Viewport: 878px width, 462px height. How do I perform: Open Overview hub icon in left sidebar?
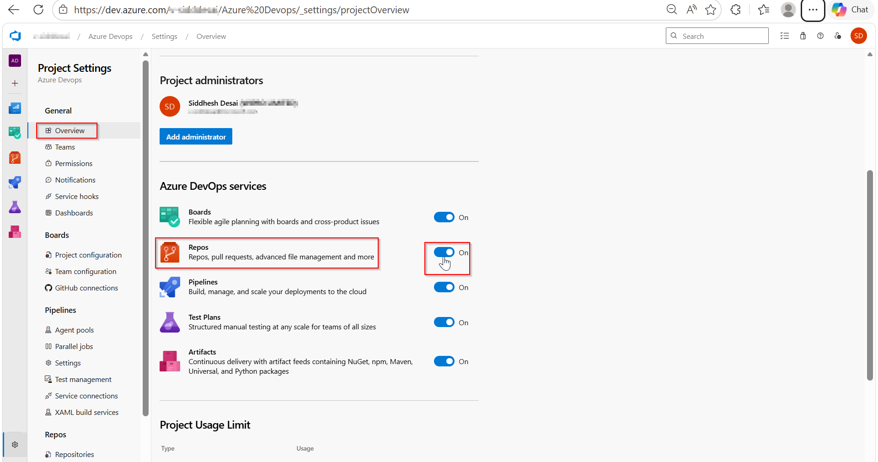[x=15, y=108]
